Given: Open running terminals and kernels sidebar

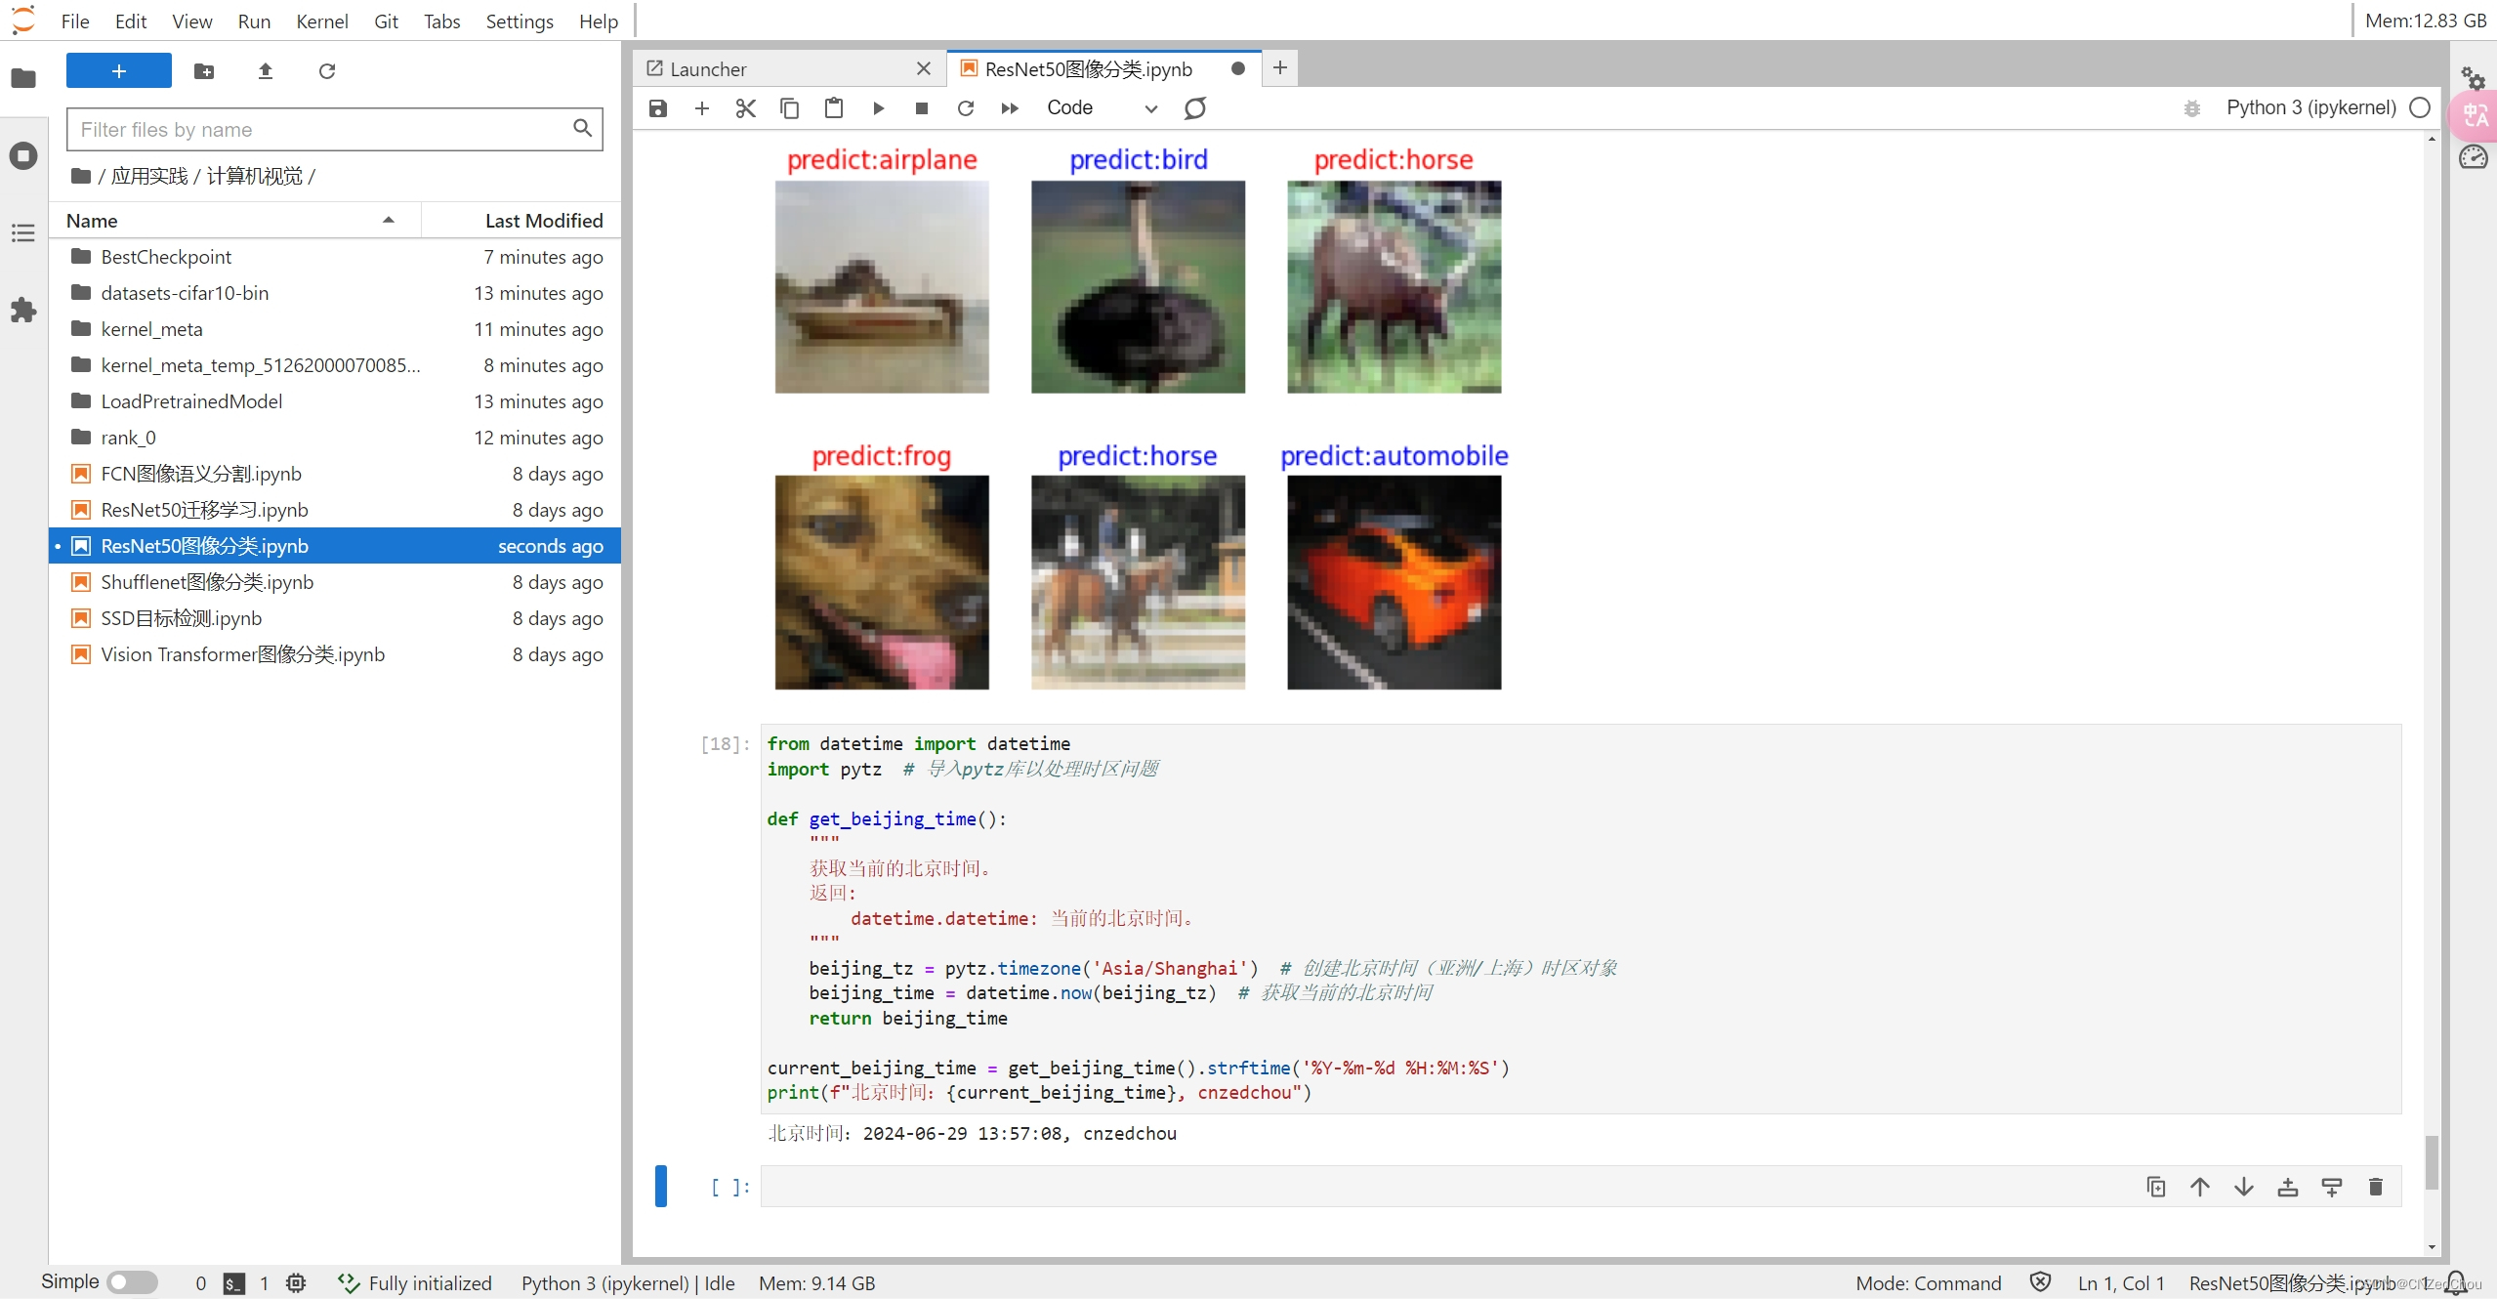Looking at the screenshot, I should [x=23, y=156].
